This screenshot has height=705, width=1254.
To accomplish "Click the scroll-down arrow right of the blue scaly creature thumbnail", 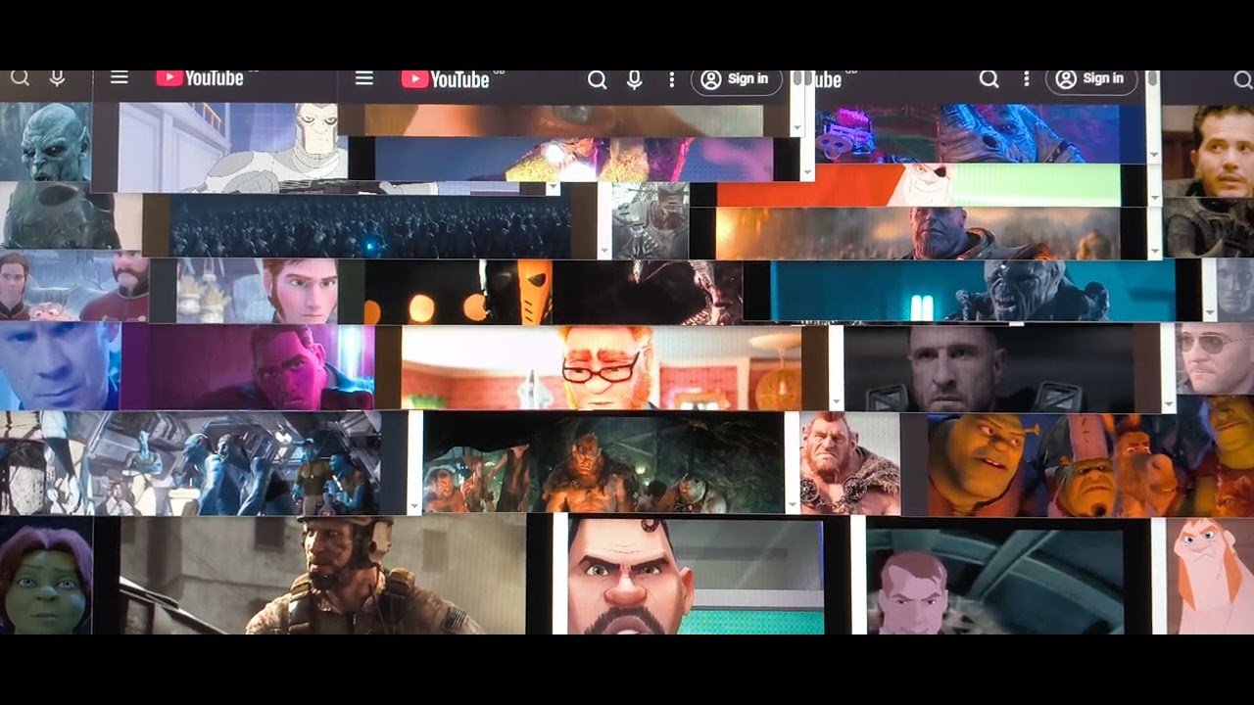I will point(1153,155).
